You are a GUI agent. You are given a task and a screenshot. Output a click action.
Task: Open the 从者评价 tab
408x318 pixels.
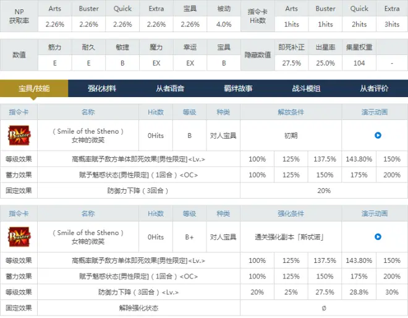(x=374, y=88)
